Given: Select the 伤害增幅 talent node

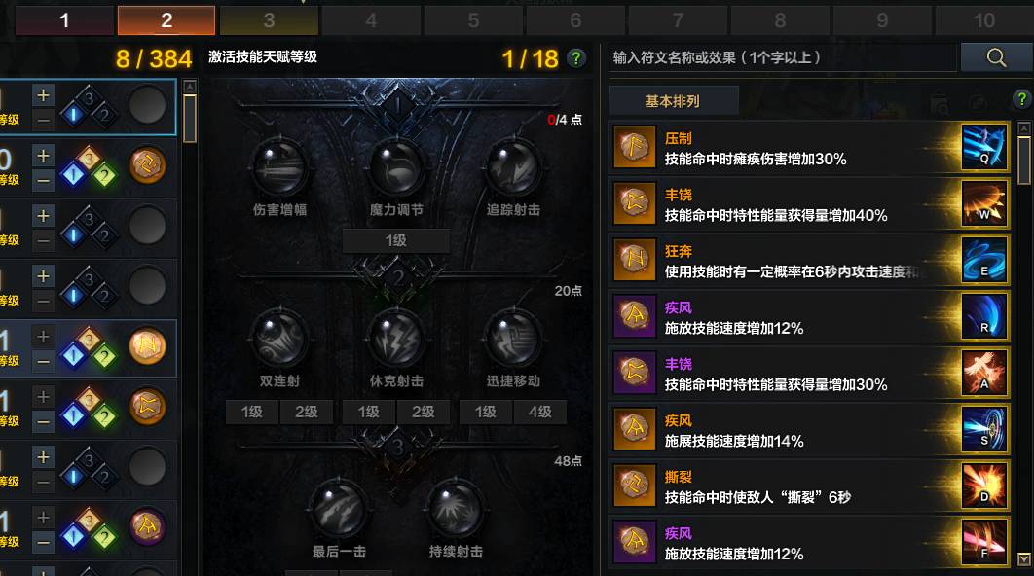Looking at the screenshot, I should coord(279,167).
